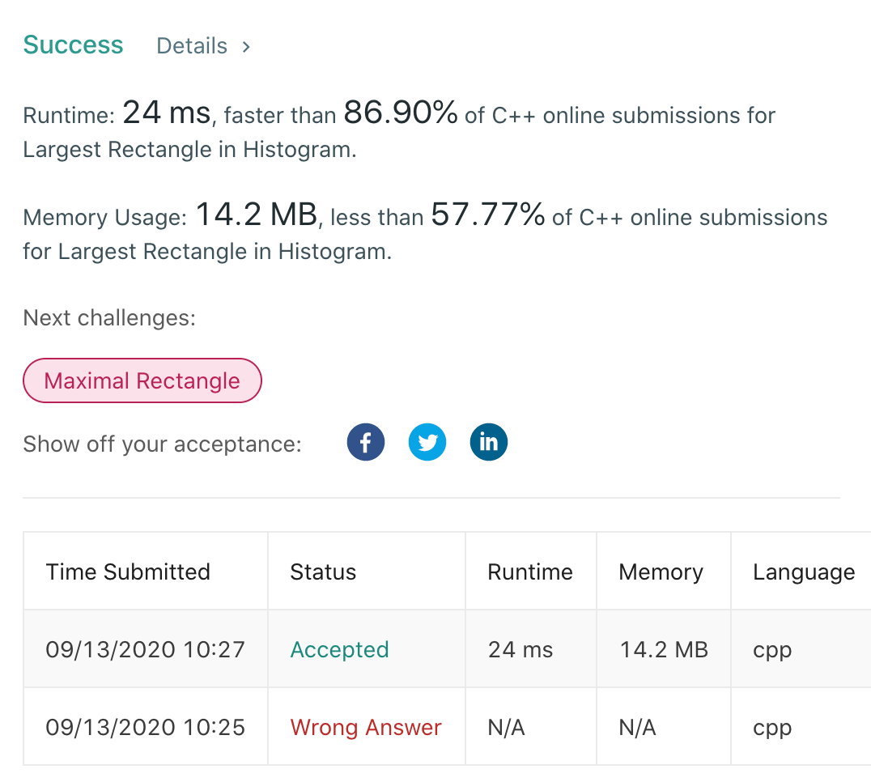This screenshot has height=782, width=871.
Task: Click the Time Submitted column header
Action: tap(128, 572)
